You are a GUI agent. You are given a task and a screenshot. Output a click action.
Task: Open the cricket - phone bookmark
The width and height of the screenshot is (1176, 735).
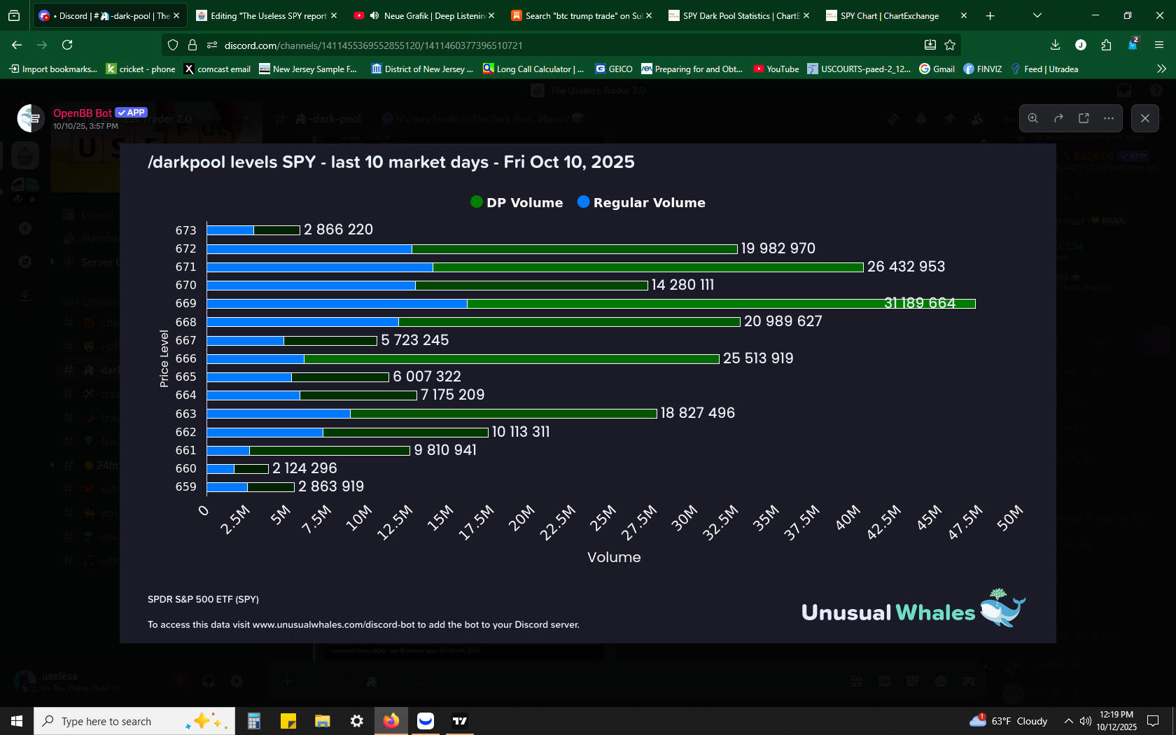click(141, 69)
